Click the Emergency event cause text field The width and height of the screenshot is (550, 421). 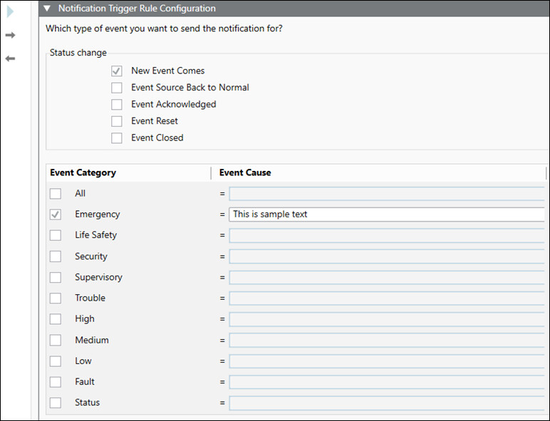[386, 214]
